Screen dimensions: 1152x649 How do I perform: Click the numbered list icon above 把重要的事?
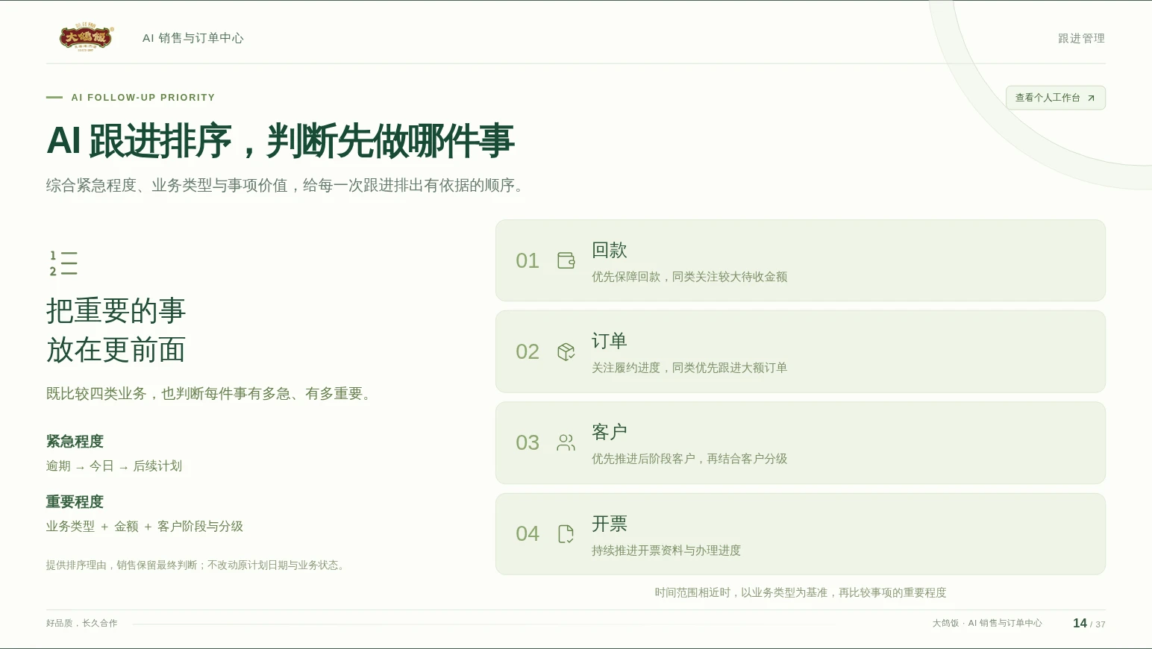coord(63,263)
